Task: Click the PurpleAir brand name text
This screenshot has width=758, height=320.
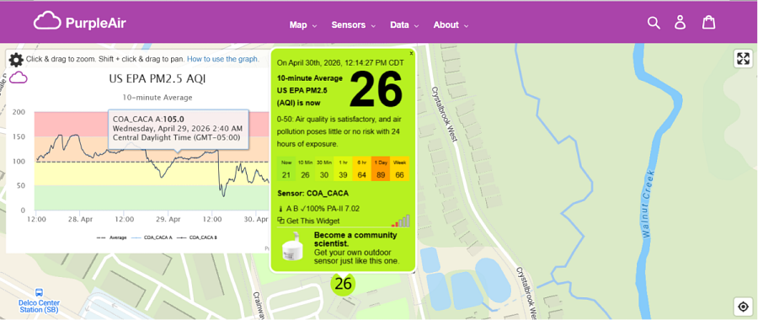Action: [x=96, y=24]
